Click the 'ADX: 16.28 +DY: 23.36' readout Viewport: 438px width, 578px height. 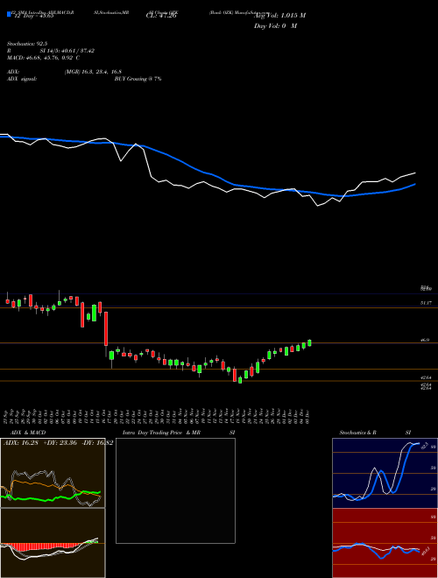pos(40,442)
